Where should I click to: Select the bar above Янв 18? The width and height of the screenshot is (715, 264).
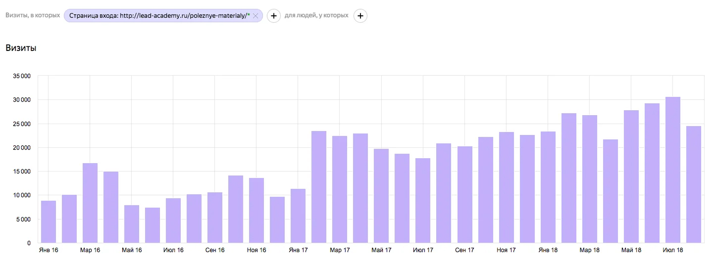(548, 187)
